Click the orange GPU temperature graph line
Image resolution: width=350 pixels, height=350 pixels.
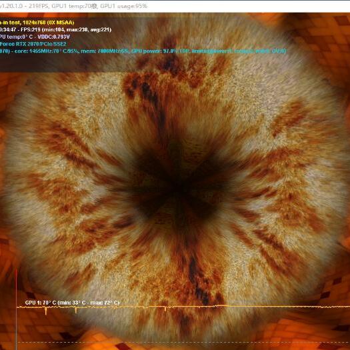(183, 307)
